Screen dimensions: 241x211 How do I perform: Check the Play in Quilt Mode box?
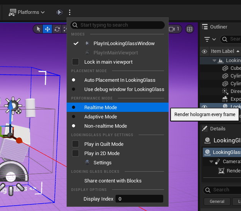[x=76, y=144]
